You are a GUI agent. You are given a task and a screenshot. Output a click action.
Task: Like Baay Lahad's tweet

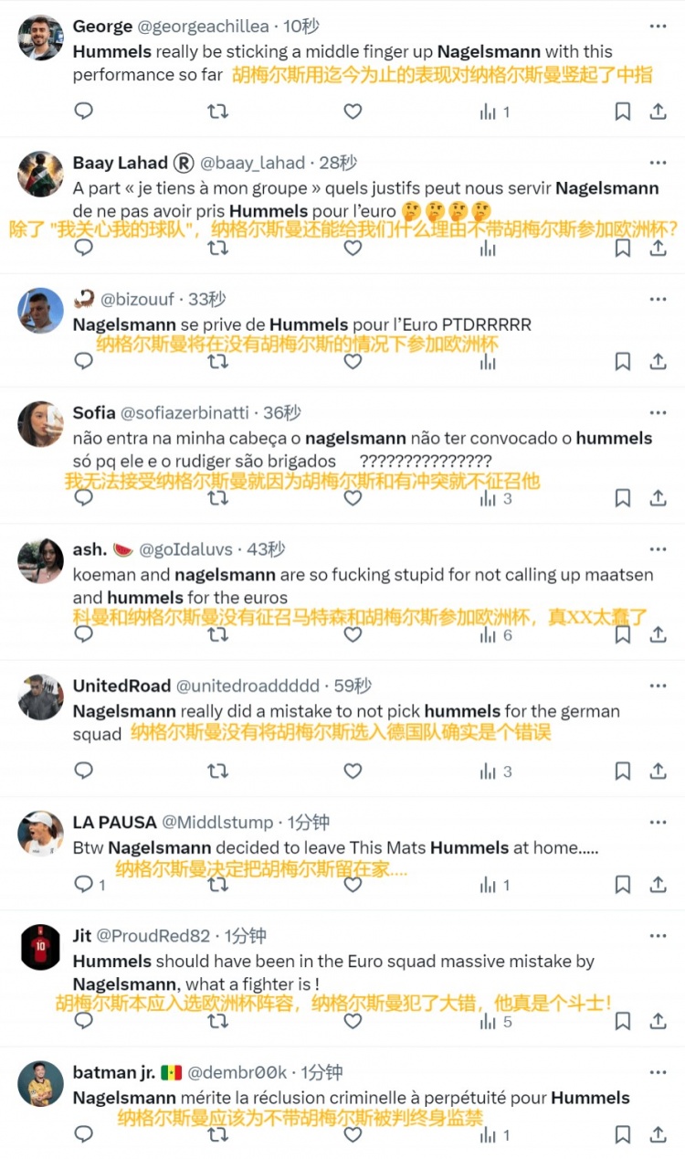[x=353, y=248]
